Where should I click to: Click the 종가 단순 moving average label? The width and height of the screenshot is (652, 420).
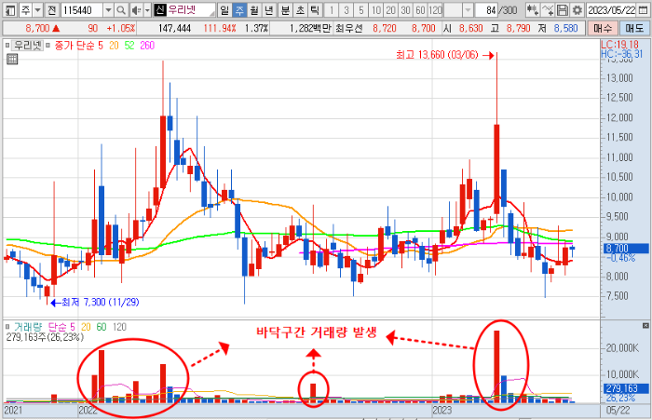(74, 46)
